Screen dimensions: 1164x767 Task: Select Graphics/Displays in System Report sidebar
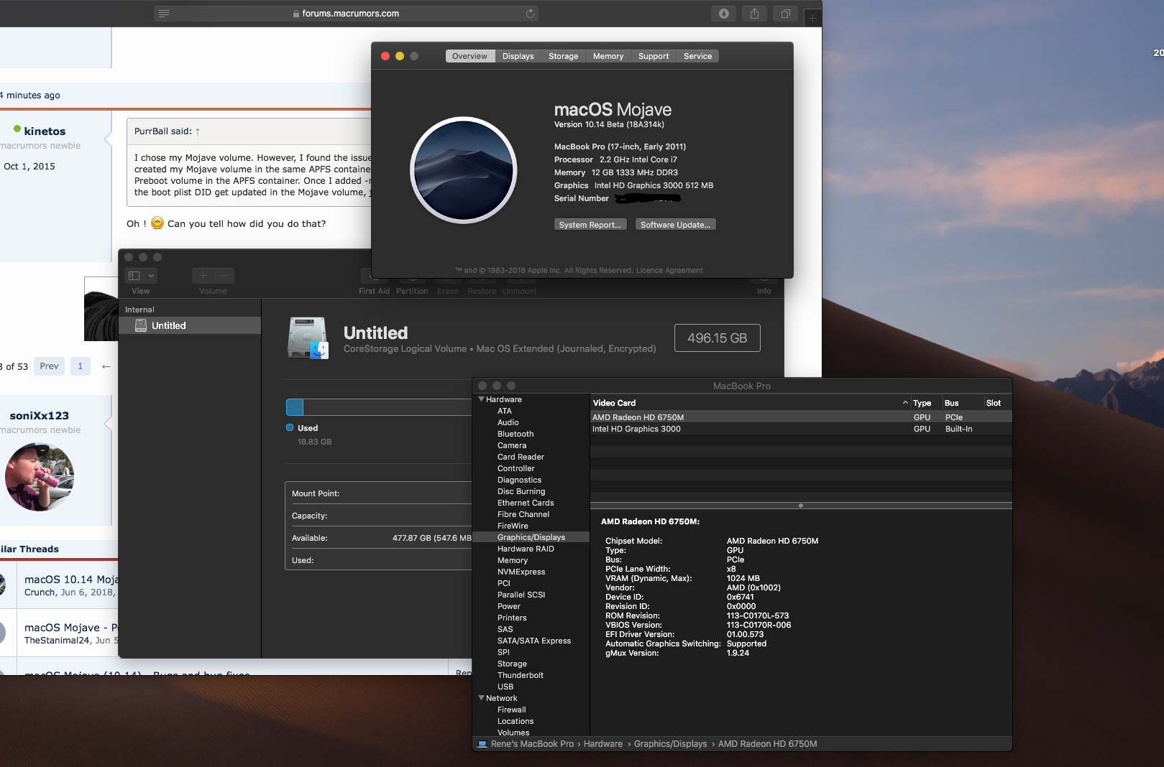[x=531, y=537]
